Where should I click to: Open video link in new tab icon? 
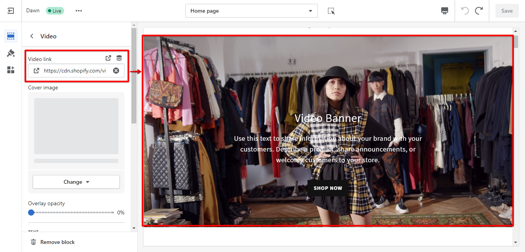point(108,58)
